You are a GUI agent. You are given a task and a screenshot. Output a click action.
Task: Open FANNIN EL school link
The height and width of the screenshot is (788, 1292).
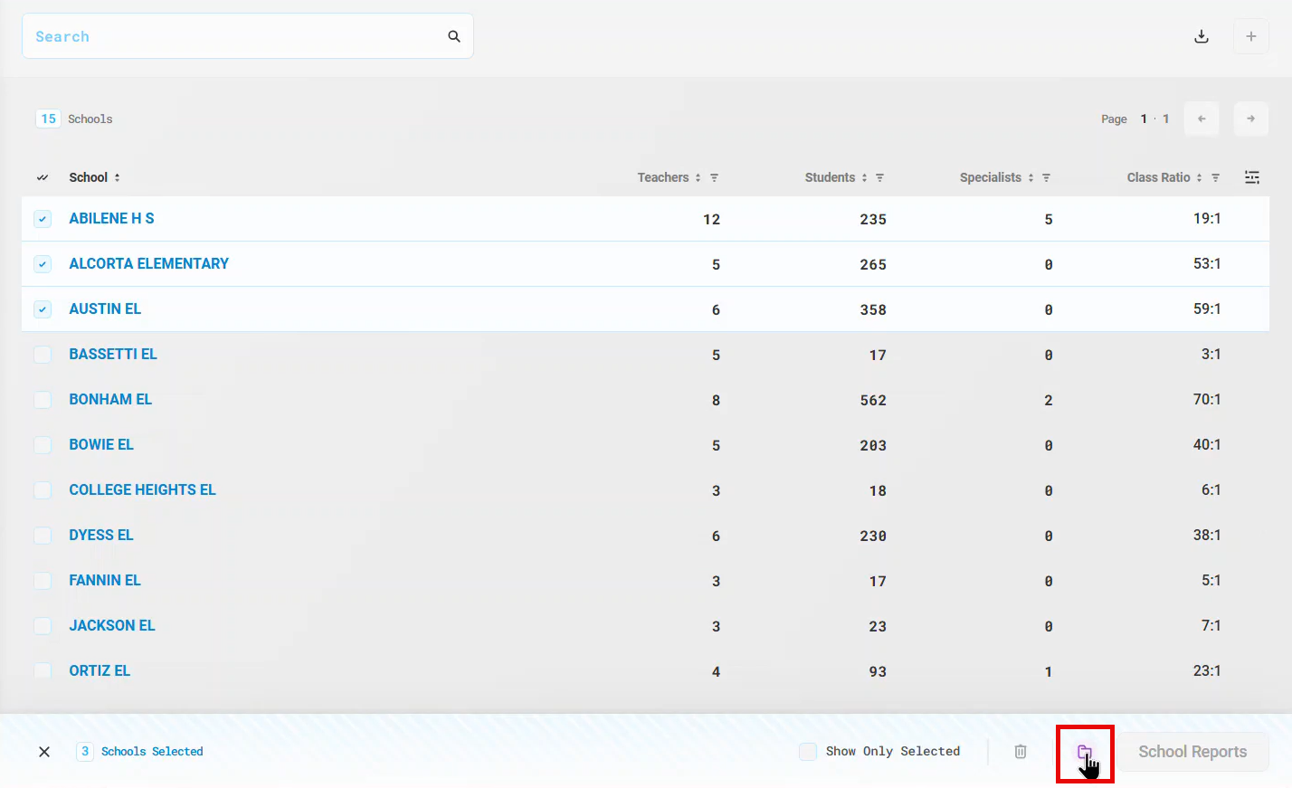[105, 580]
